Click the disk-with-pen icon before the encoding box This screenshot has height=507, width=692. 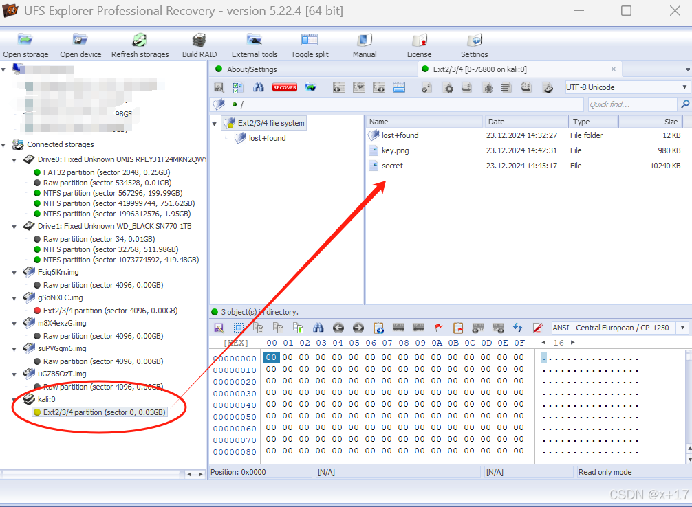pyautogui.click(x=548, y=88)
